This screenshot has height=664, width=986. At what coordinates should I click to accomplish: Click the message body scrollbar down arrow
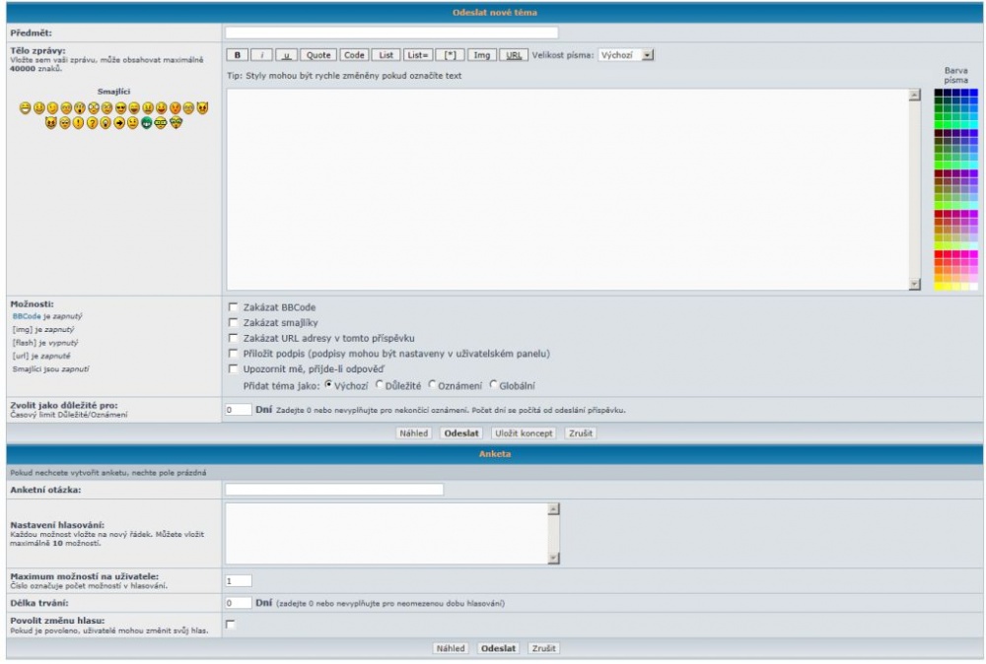point(915,285)
